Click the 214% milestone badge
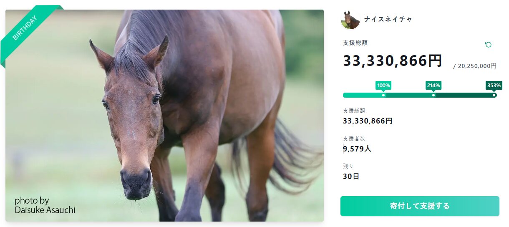 (x=433, y=86)
